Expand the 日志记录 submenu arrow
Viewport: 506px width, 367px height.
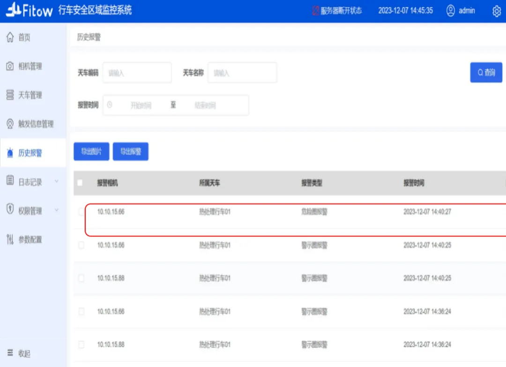click(x=57, y=181)
